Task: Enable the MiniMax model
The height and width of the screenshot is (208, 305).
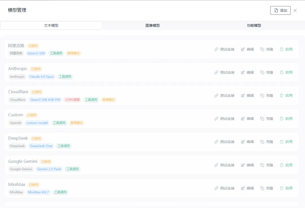Action: 286,188
